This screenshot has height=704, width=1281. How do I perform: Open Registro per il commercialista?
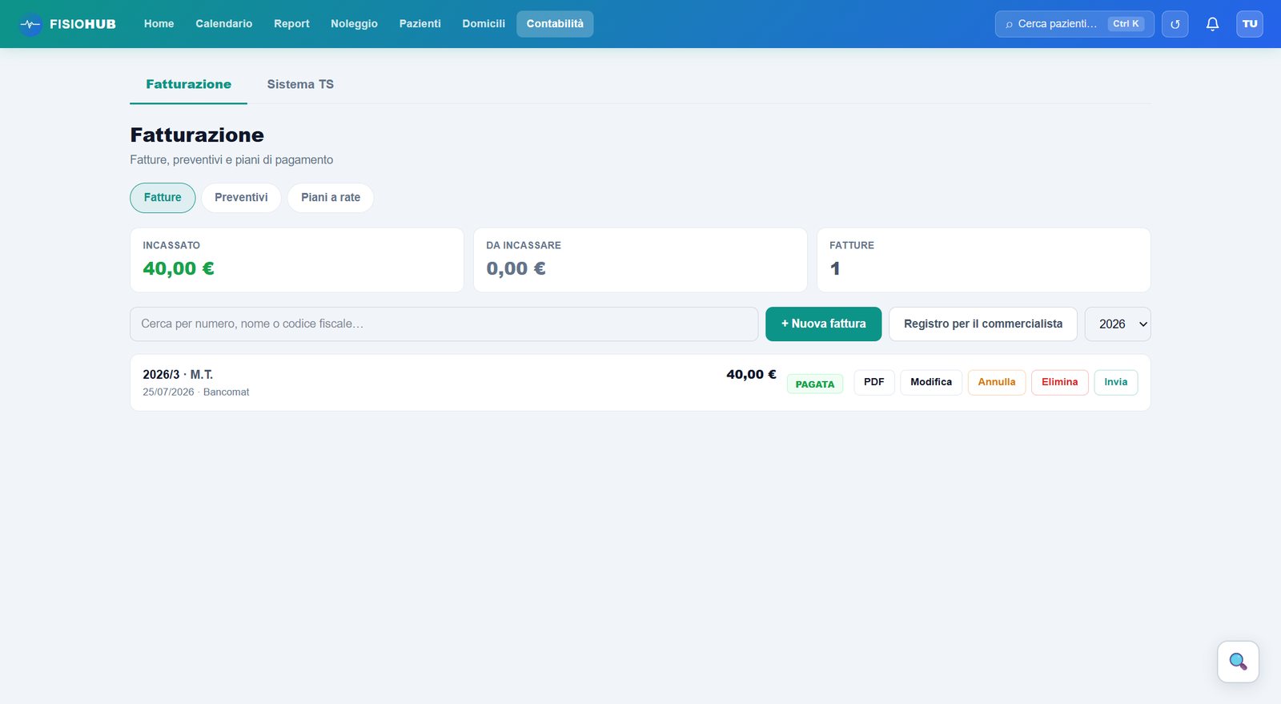pyautogui.click(x=983, y=324)
